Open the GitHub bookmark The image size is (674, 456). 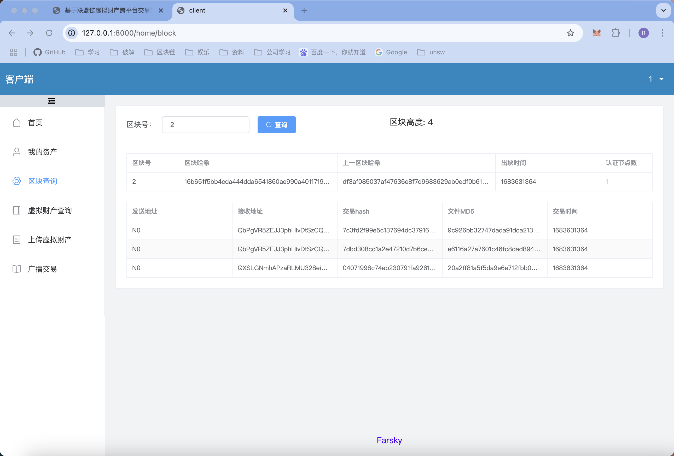coord(50,52)
